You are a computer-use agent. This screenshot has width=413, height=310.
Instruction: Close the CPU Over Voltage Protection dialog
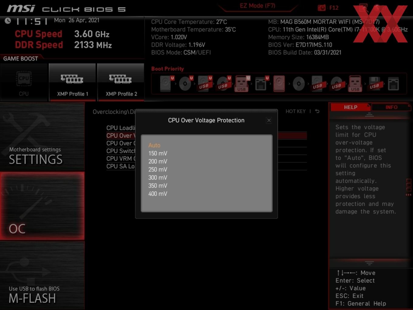269,120
